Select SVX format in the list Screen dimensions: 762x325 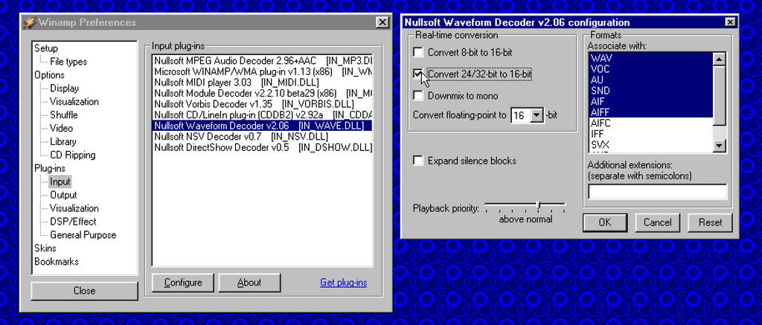[x=650, y=145]
